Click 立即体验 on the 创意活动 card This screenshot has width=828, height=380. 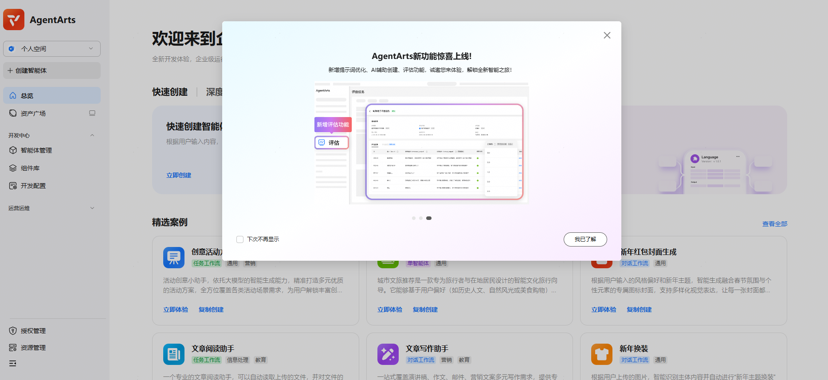[x=176, y=309]
